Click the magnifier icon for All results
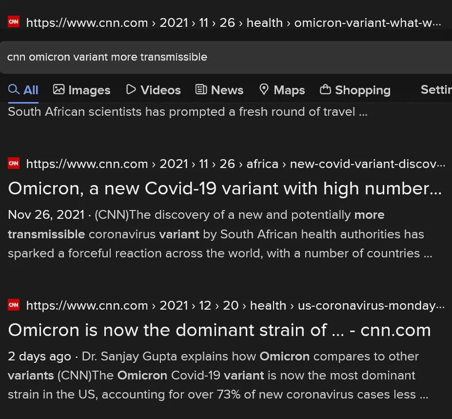This screenshot has width=452, height=419. coord(14,89)
